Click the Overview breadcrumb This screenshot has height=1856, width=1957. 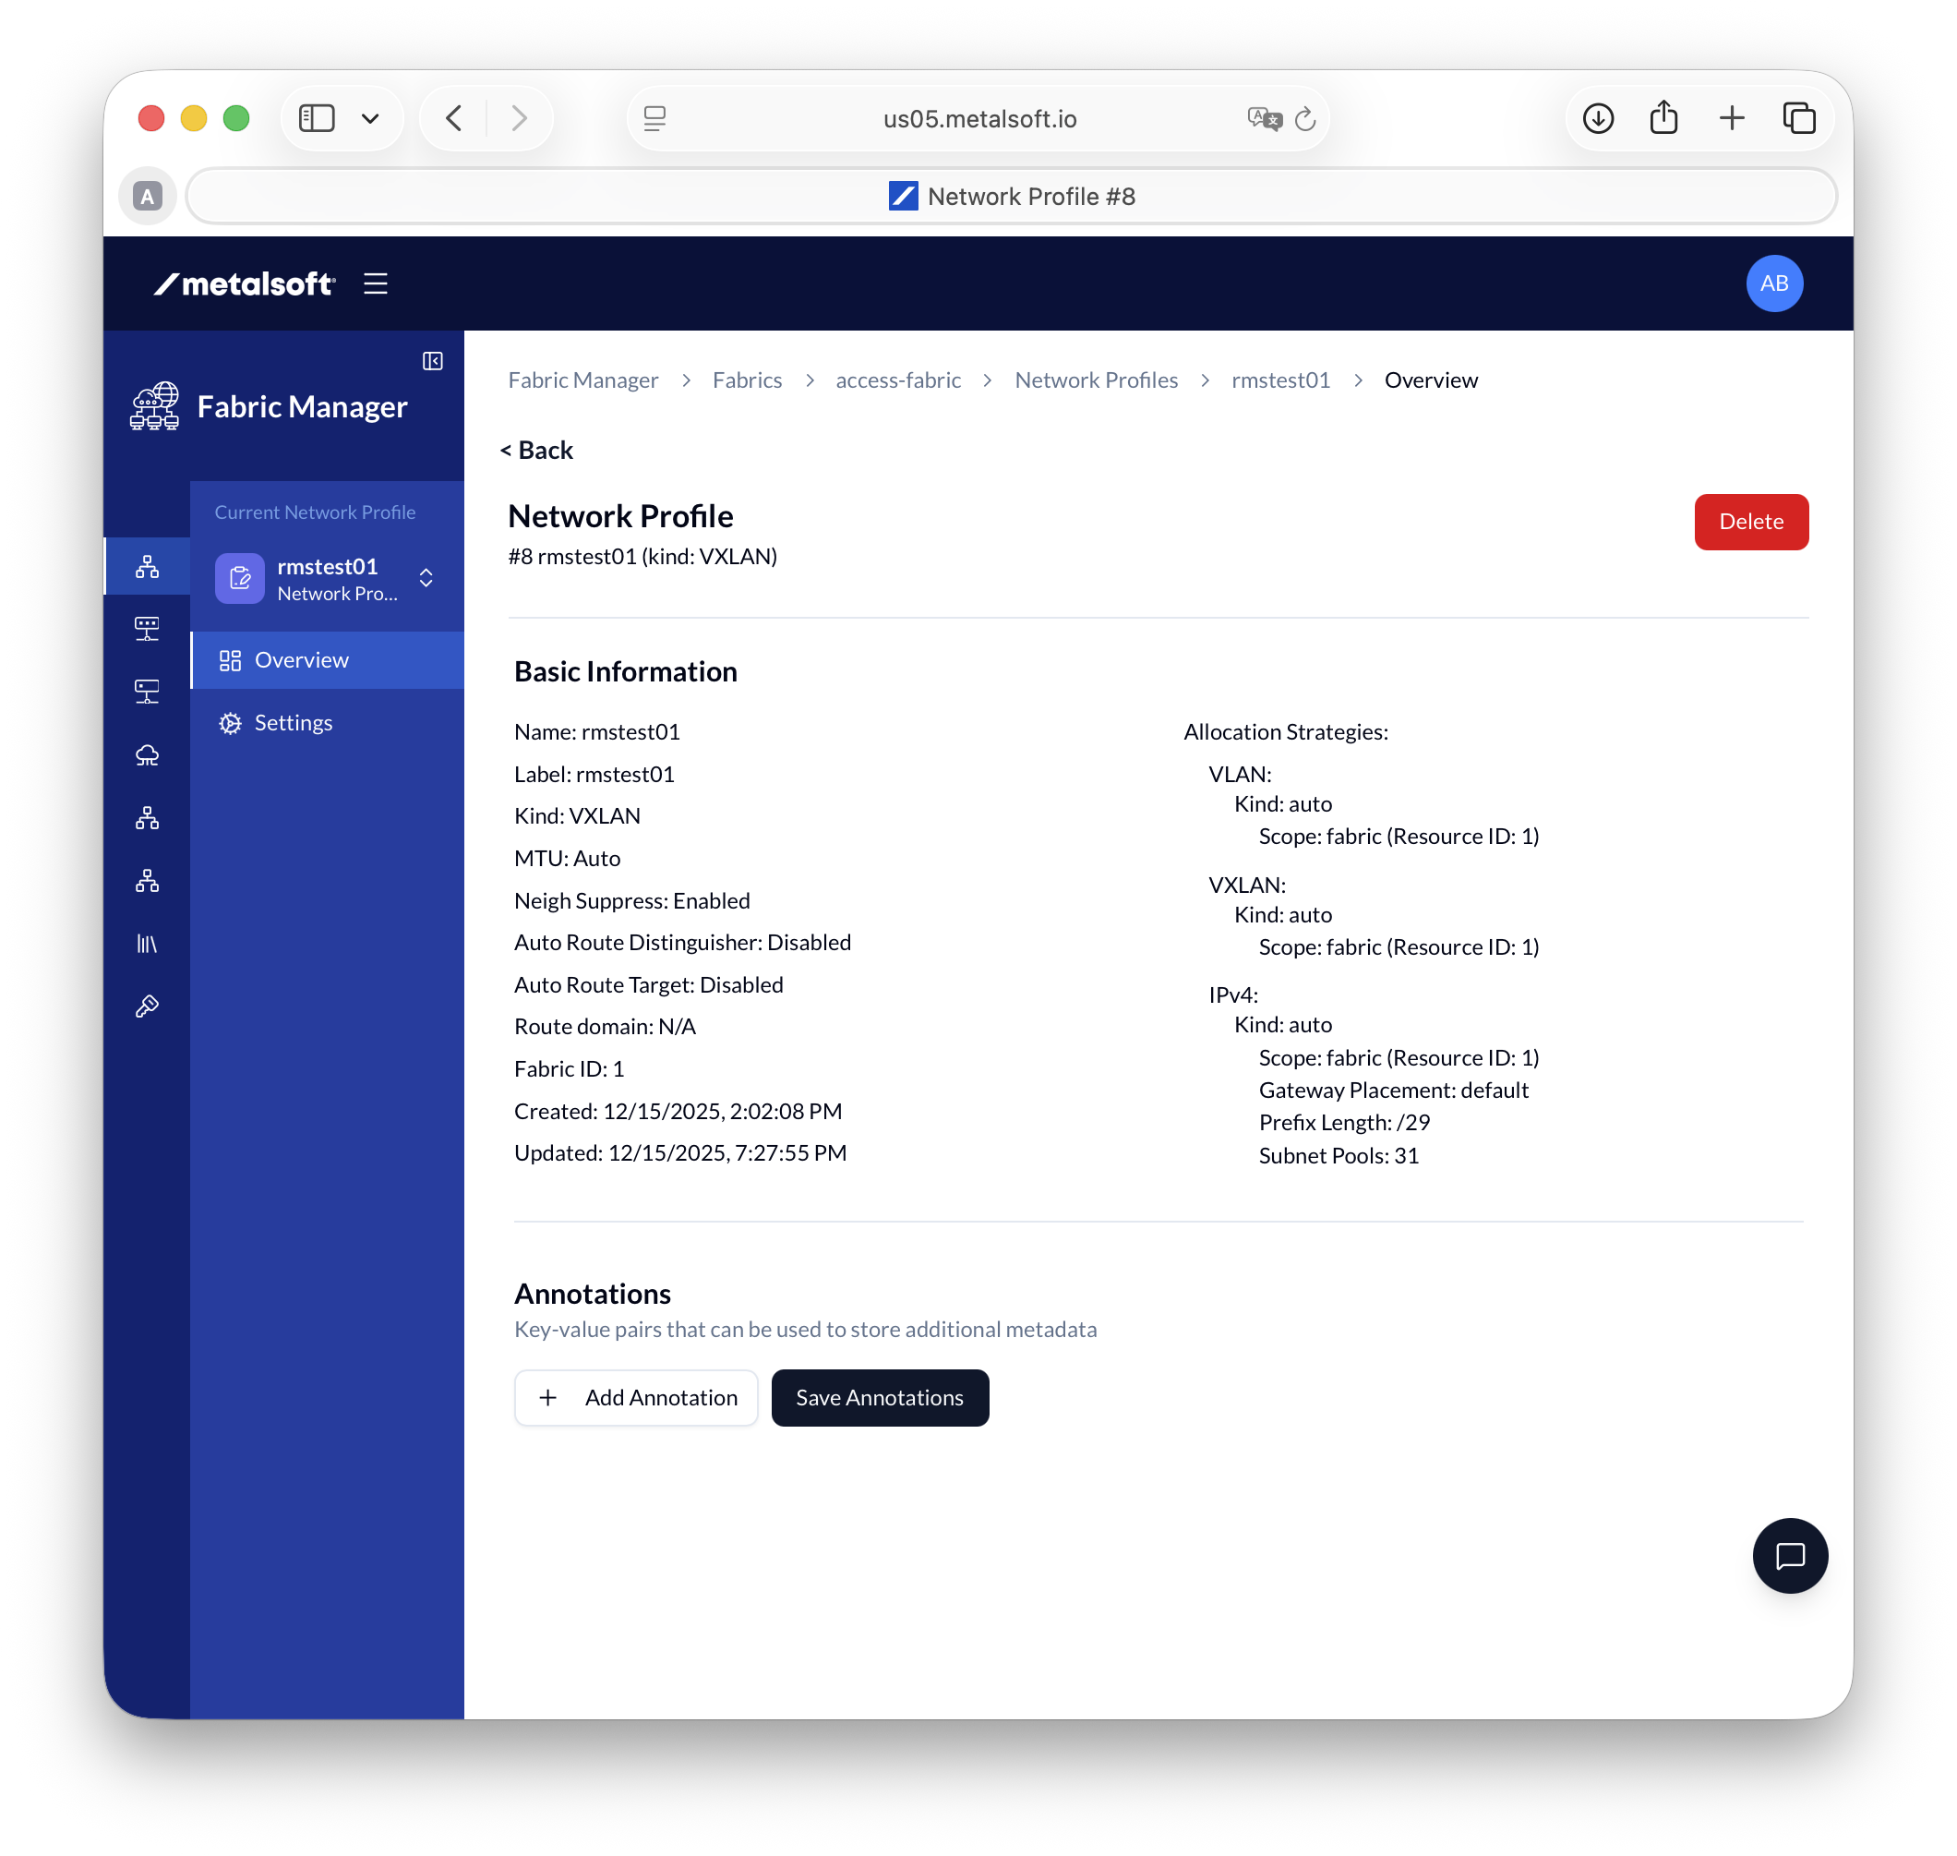tap(1430, 380)
